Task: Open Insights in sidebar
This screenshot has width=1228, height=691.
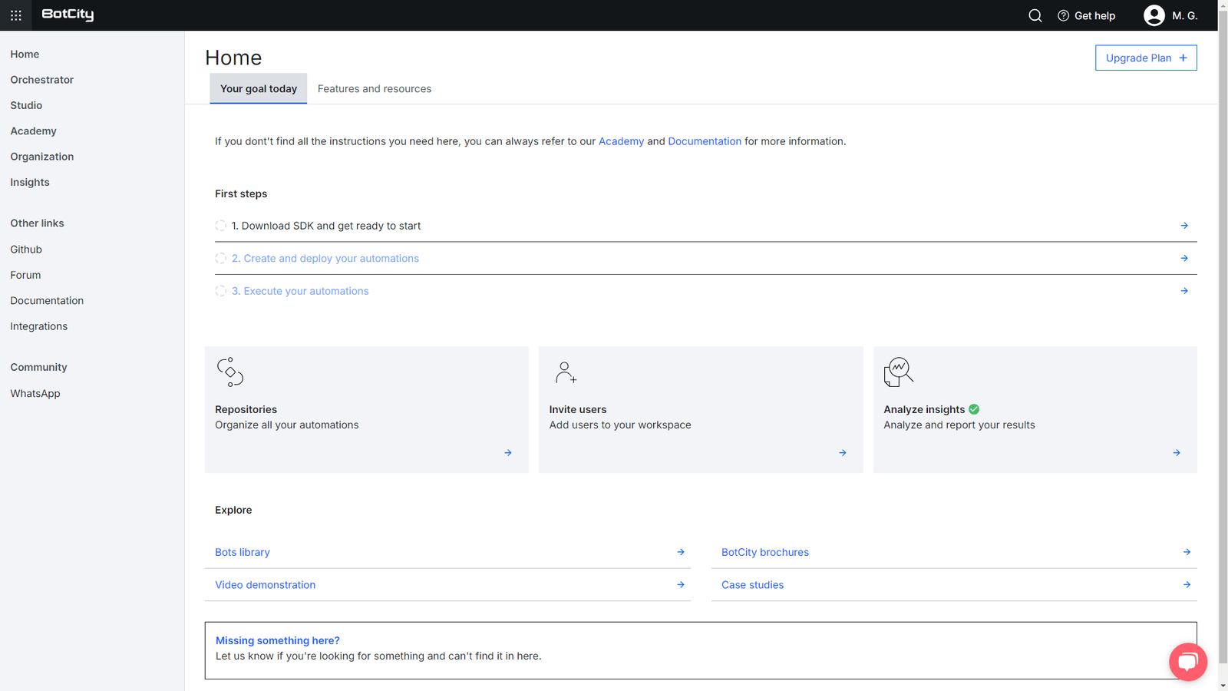Action: click(x=30, y=182)
